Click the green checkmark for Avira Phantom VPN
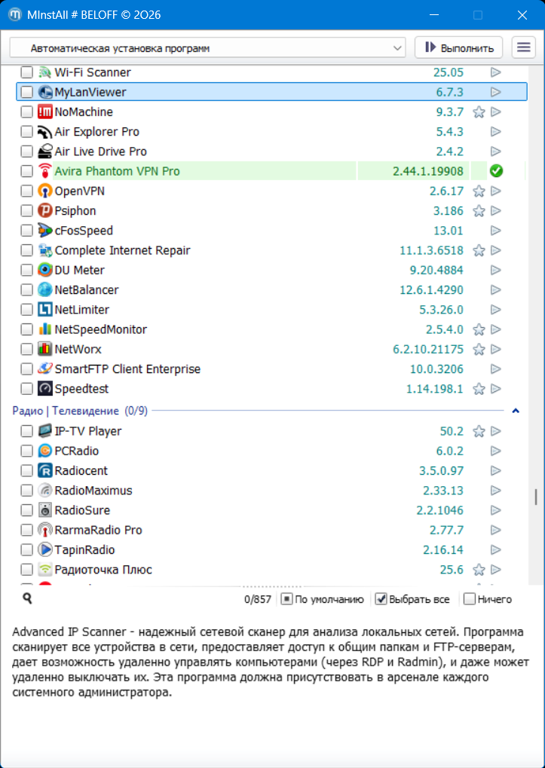Viewport: 545px width, 768px height. point(496,171)
